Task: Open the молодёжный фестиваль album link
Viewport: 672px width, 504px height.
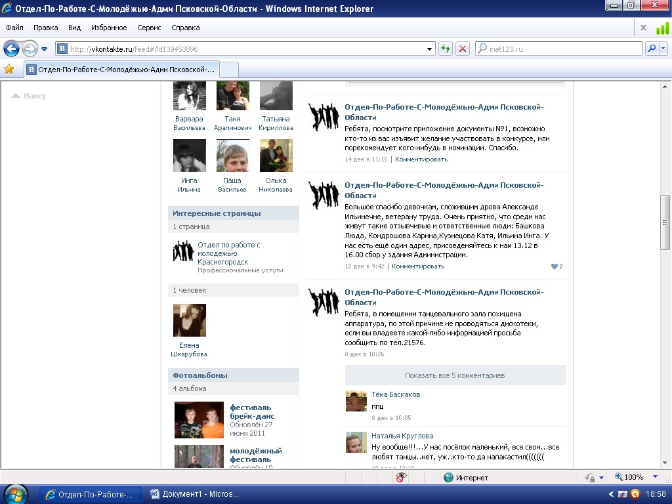Action: [x=256, y=455]
